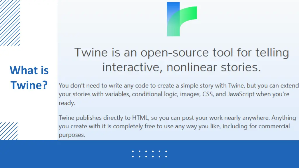Click the paragraph starting 'You don't need to write'
Image resolution: width=299 pixels, height=168 pixels.
(179, 94)
